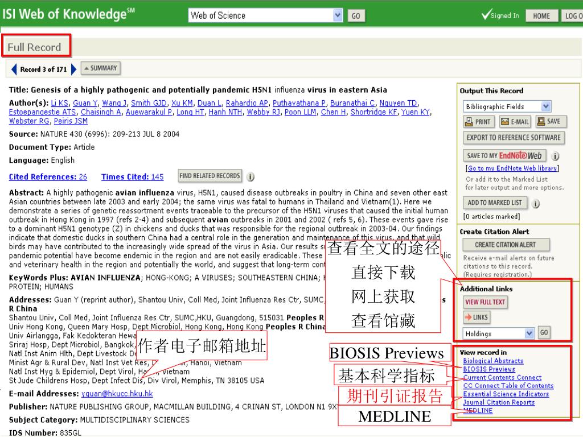This screenshot has width=583, height=437.
Task: Click author link Smith GJD
Action: point(149,104)
